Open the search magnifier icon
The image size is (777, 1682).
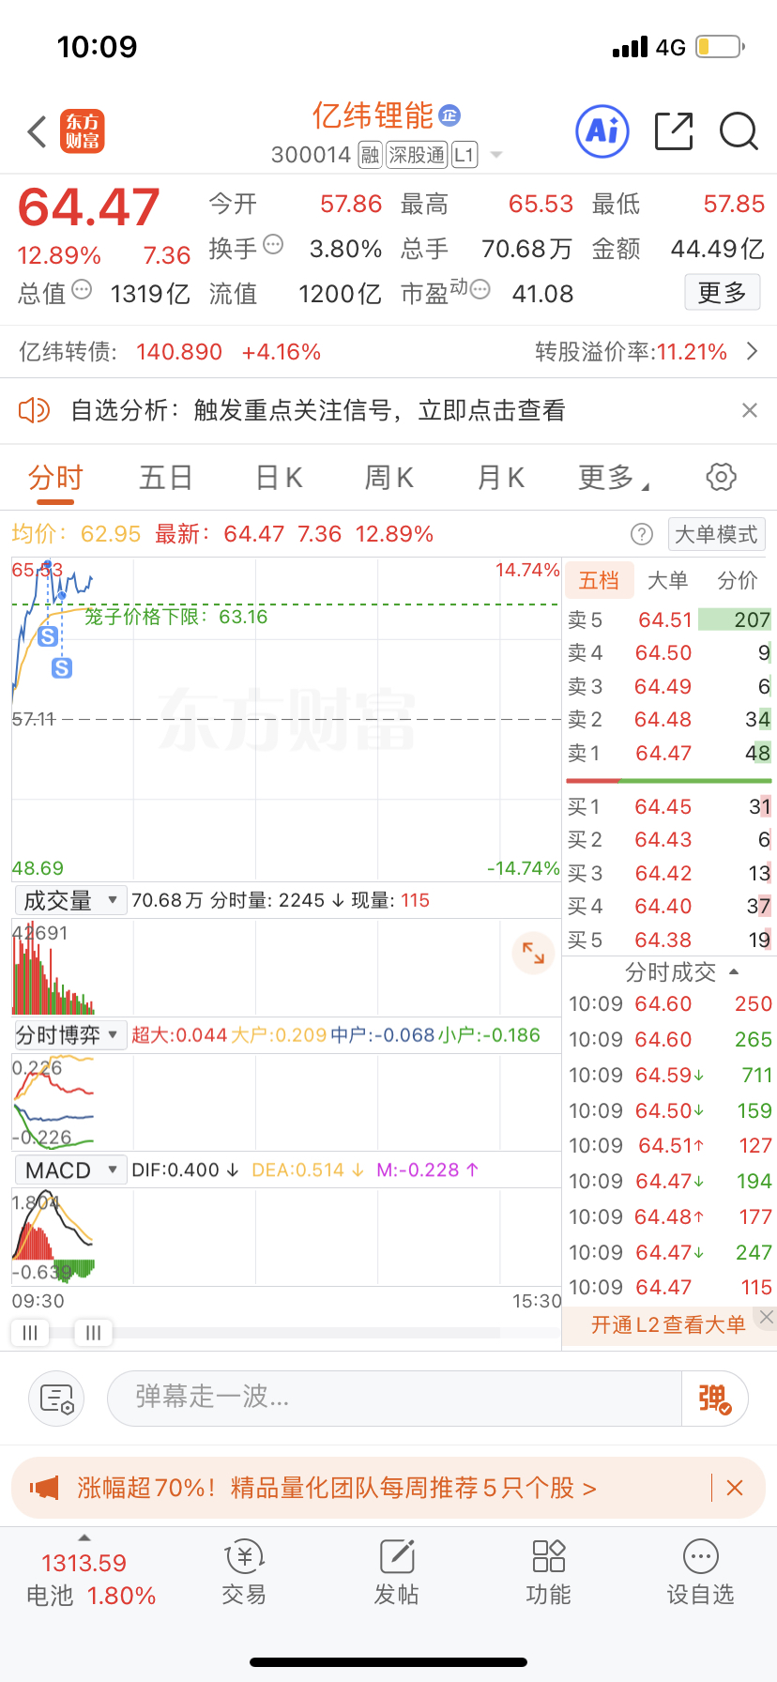[739, 131]
